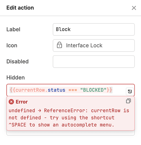
Task: Place cursor on "BLOCKED" string in expression
Action: pyautogui.click(x=93, y=90)
